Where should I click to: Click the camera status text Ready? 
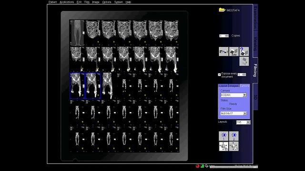(233, 104)
